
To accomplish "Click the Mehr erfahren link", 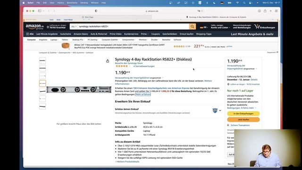I will (143, 94).
